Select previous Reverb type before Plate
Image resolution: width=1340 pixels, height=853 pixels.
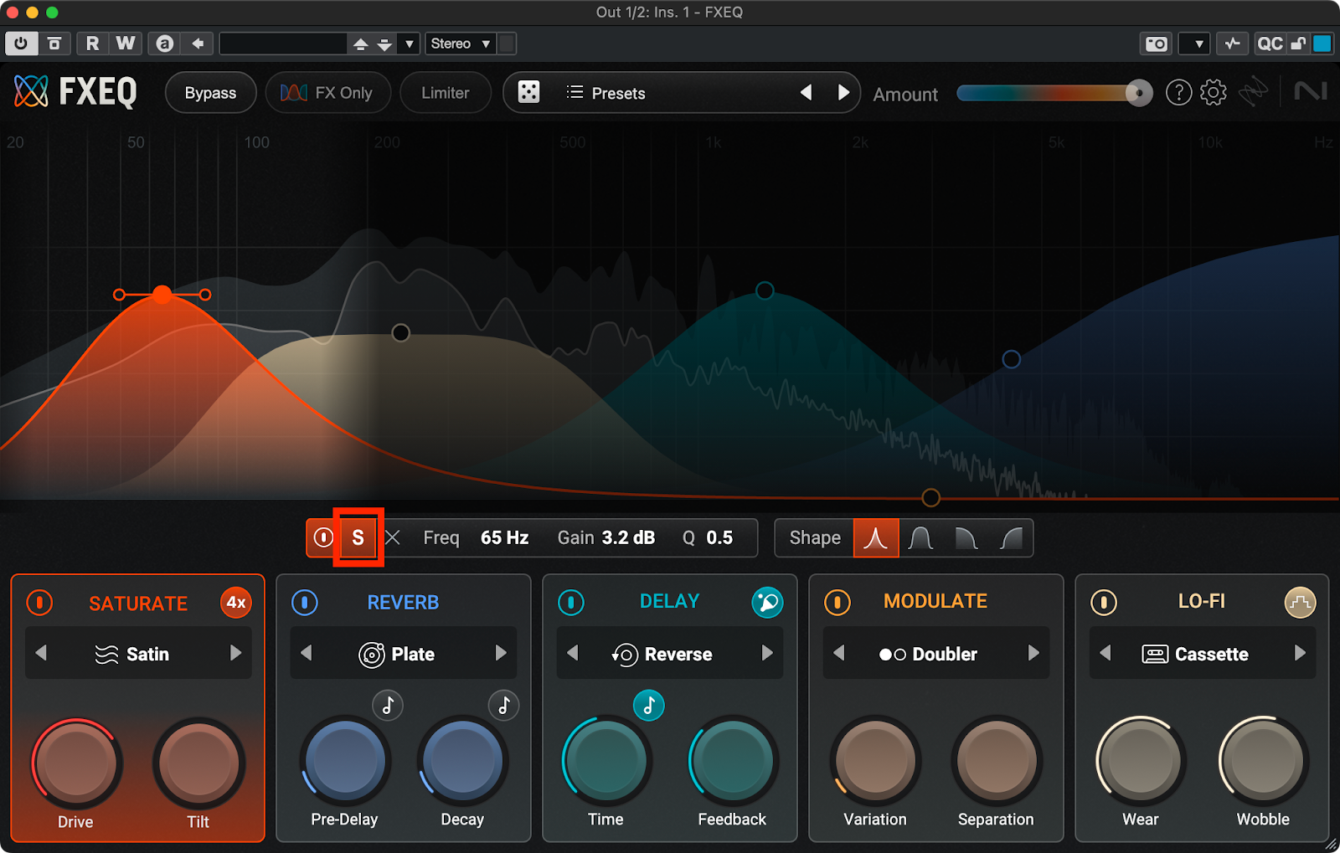(x=307, y=653)
